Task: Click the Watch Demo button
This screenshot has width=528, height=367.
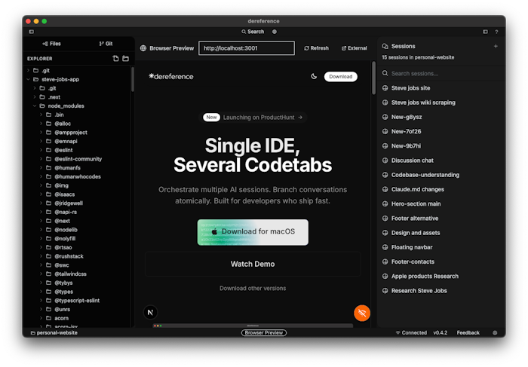Action: coord(253,264)
